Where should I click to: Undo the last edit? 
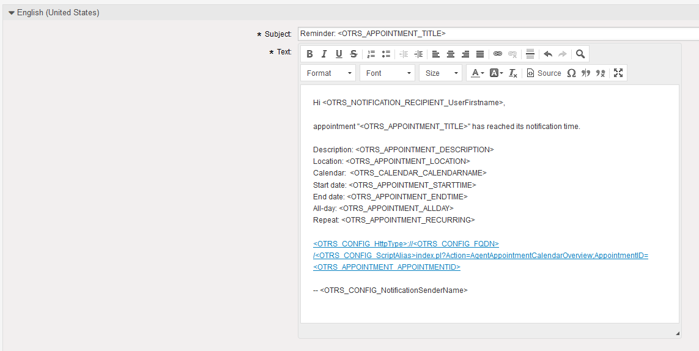tap(548, 54)
